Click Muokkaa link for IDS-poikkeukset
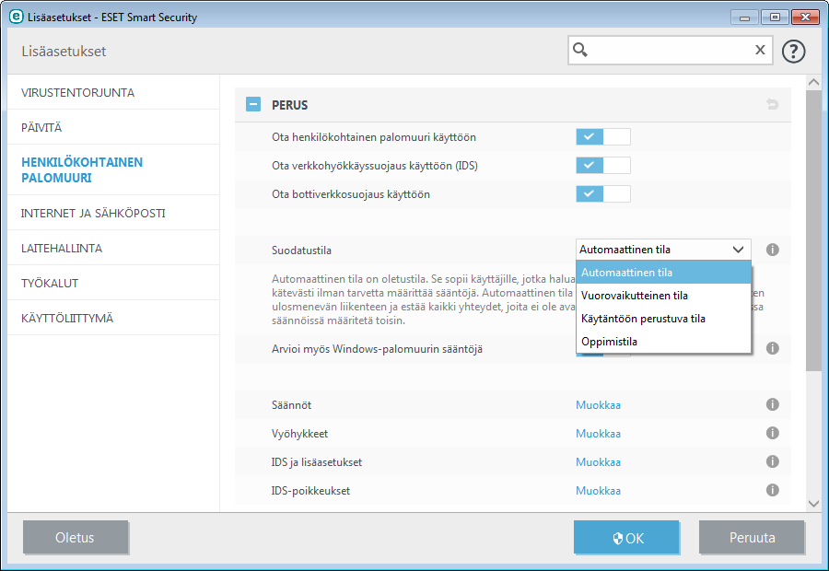The height and width of the screenshot is (571, 829). point(598,491)
